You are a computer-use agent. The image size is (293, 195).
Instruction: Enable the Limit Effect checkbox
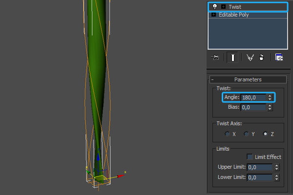click(x=250, y=157)
